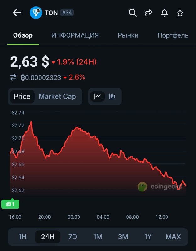The height and width of the screenshot is (251, 196).
Task: Switch to the Рынки tab
Action: point(128,35)
